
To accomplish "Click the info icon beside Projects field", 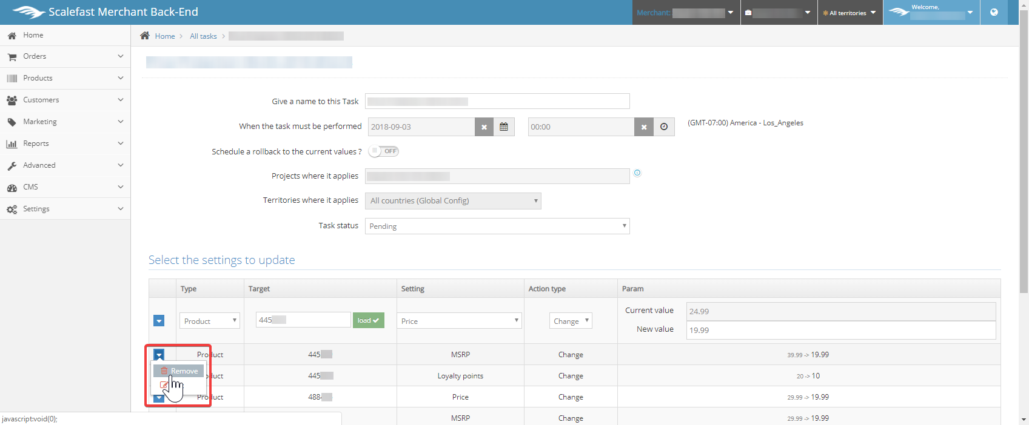I will tap(637, 173).
